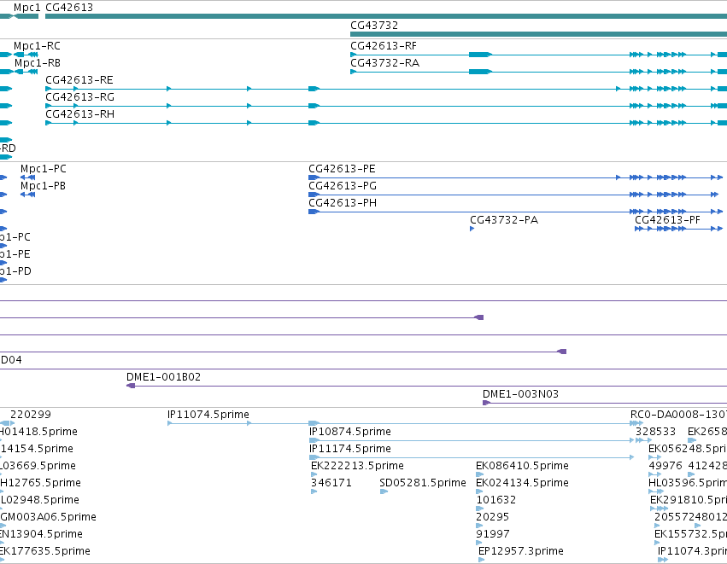Open the DME1-003N03 BAC label
The height and width of the screenshot is (564, 727).
point(520,394)
